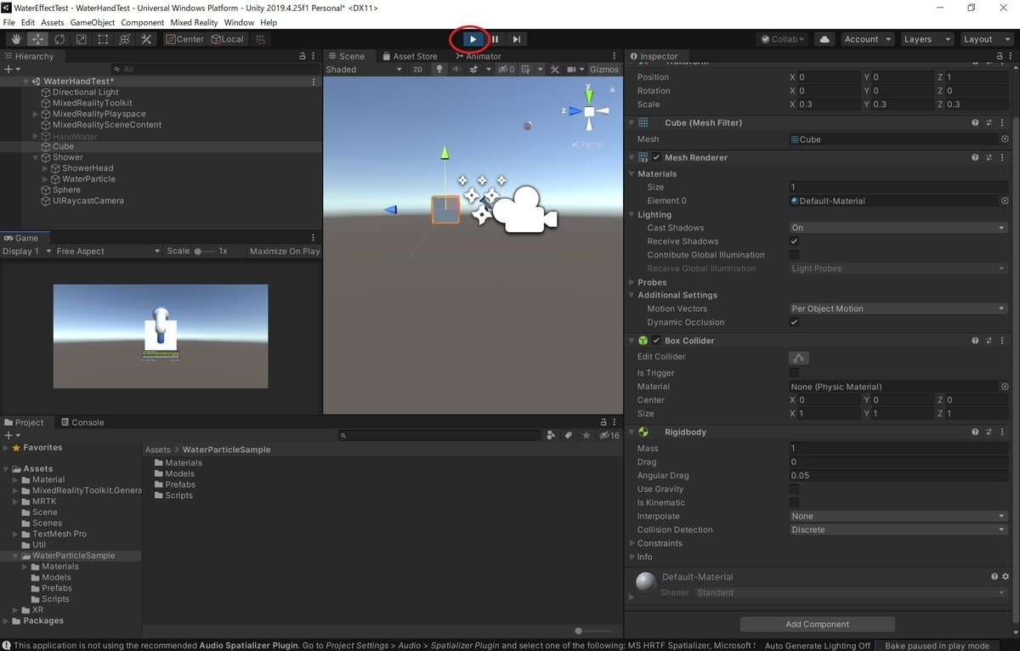This screenshot has height=651, width=1020.
Task: Click the Add Component button
Action: click(x=817, y=625)
